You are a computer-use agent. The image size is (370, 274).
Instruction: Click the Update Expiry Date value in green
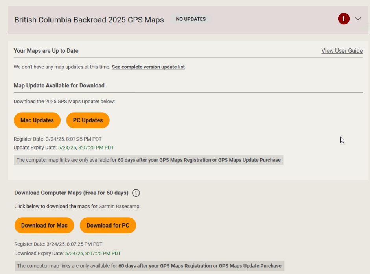pos(86,148)
